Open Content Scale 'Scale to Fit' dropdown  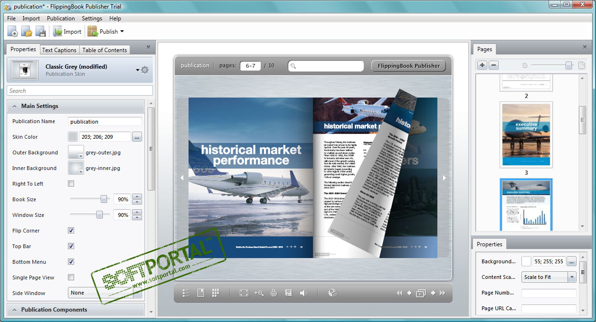click(549, 277)
